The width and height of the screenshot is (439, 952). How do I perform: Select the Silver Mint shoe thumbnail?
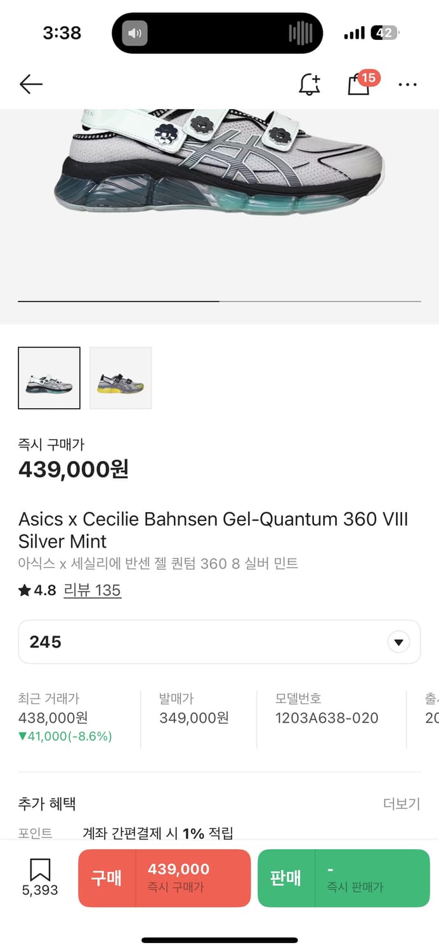(49, 378)
